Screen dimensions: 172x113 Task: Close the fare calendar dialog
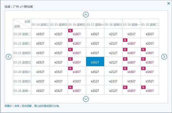169,3
